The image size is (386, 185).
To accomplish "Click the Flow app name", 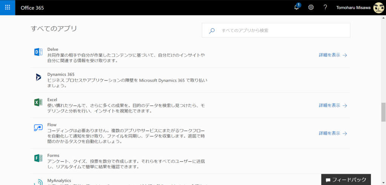I will 52,124.
